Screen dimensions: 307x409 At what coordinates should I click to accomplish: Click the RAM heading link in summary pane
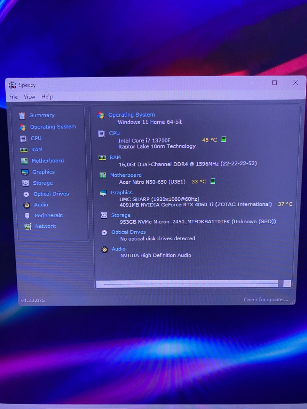tap(115, 157)
